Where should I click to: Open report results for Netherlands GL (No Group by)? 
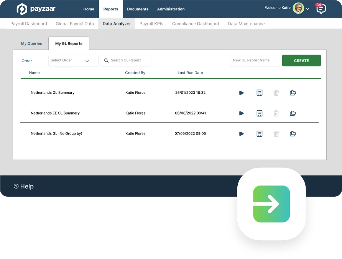pos(260,133)
